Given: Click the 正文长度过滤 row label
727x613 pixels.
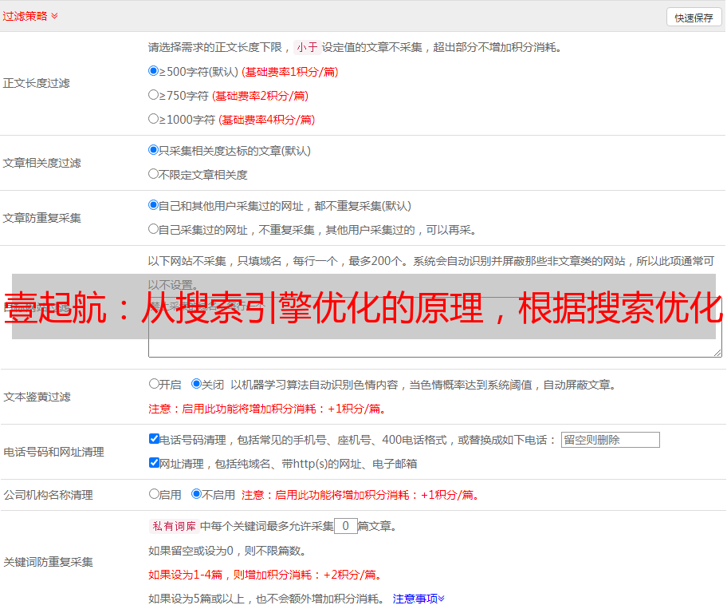Looking at the screenshot, I should coord(36,83).
